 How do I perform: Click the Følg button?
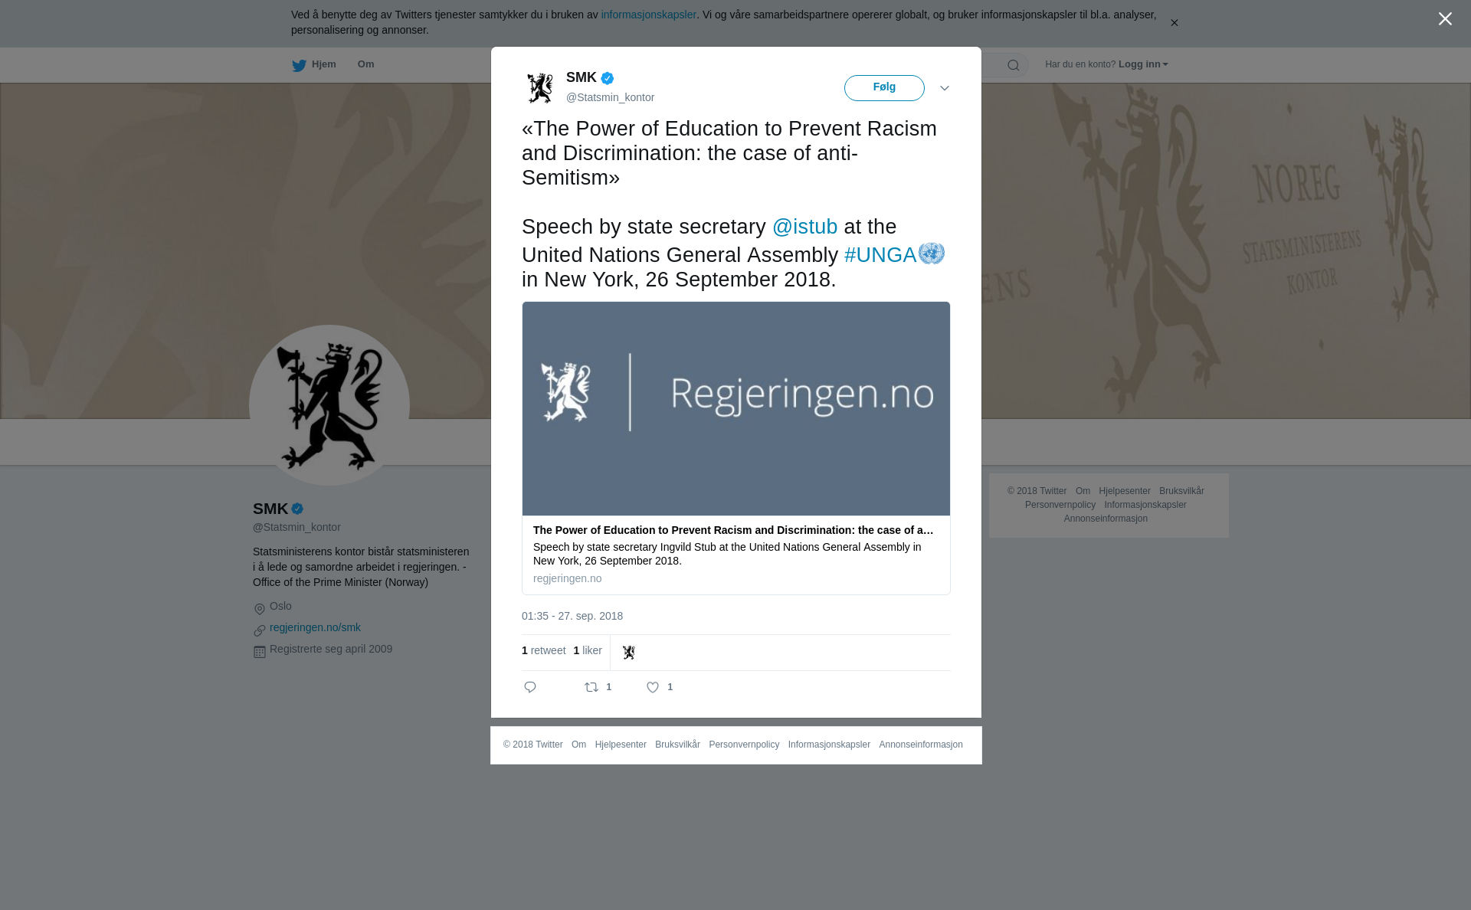[884, 87]
